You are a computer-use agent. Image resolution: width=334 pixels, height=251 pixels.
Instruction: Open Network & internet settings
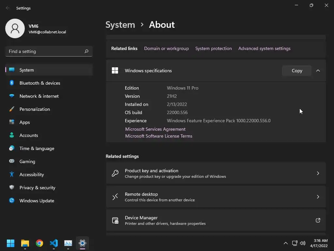pyautogui.click(x=49, y=96)
